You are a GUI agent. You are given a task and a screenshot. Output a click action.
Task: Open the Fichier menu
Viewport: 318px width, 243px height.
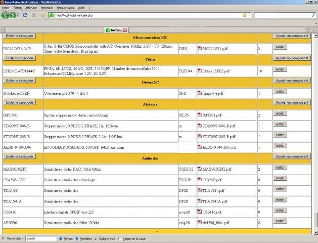pyautogui.click(x=6, y=8)
